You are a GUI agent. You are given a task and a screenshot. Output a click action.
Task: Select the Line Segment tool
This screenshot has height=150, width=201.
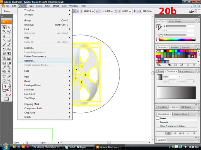[x=4, y=40]
